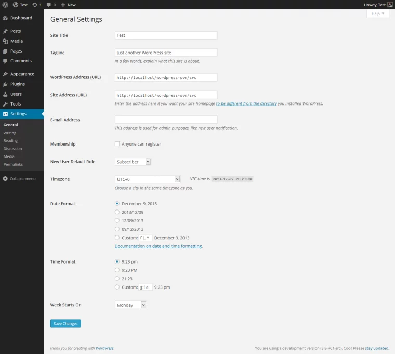Select the 2013/12/09 date format
395x354 pixels.
click(117, 212)
